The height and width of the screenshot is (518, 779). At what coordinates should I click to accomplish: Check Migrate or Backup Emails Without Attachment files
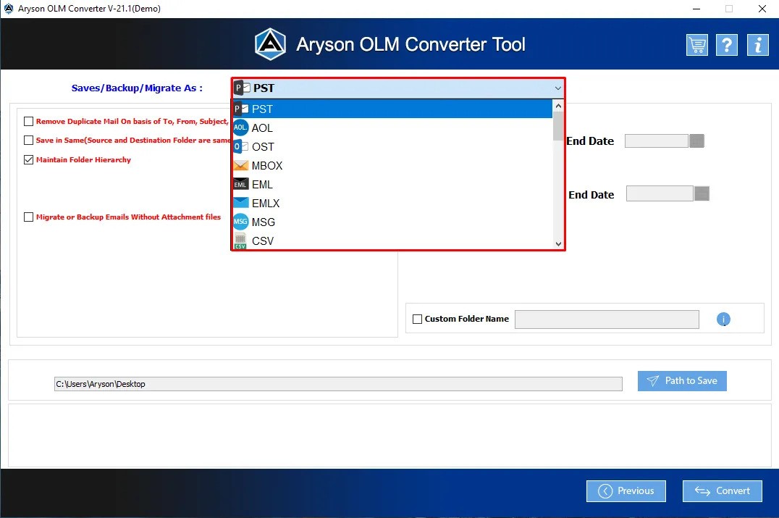click(x=29, y=217)
